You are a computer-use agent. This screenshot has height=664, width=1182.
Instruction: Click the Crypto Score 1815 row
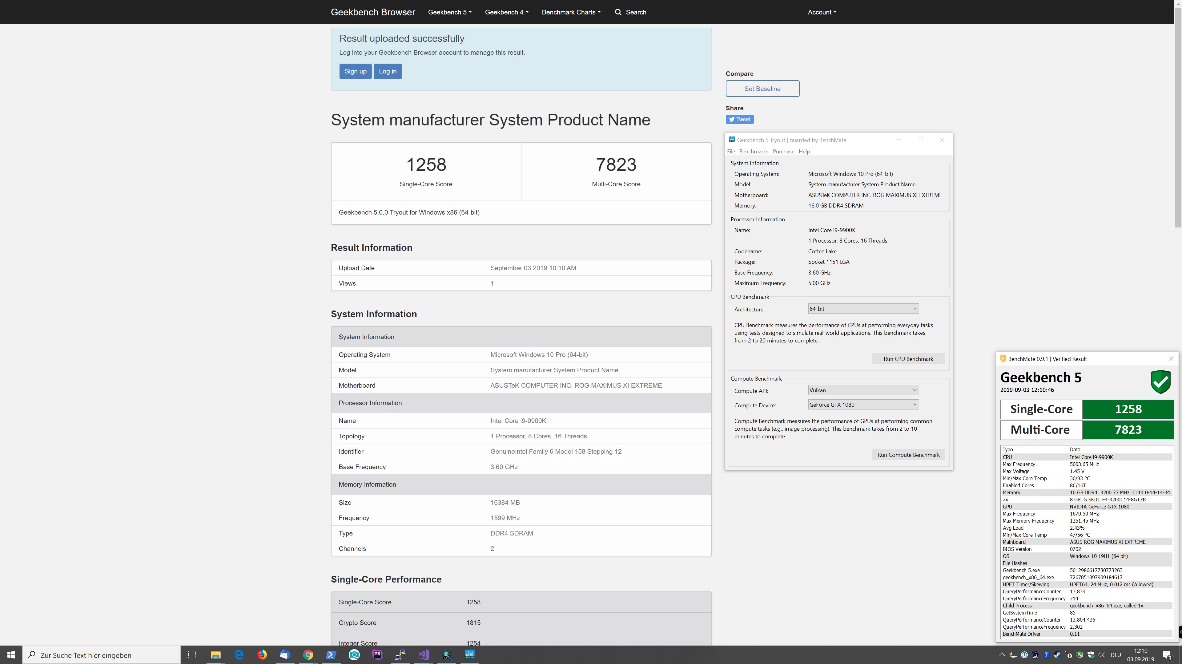521,623
